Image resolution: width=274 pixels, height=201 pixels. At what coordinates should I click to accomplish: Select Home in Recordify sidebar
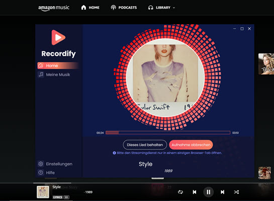click(x=58, y=66)
